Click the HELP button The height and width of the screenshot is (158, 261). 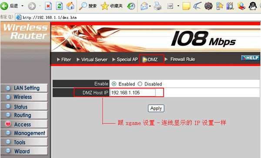pos(251,58)
